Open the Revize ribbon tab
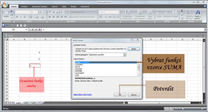The width and height of the screenshot is (208, 112). [x=73, y=6]
